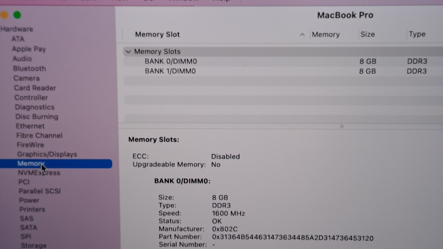The width and height of the screenshot is (443, 249).
Task: Sort by Type column header
Action: click(x=417, y=34)
